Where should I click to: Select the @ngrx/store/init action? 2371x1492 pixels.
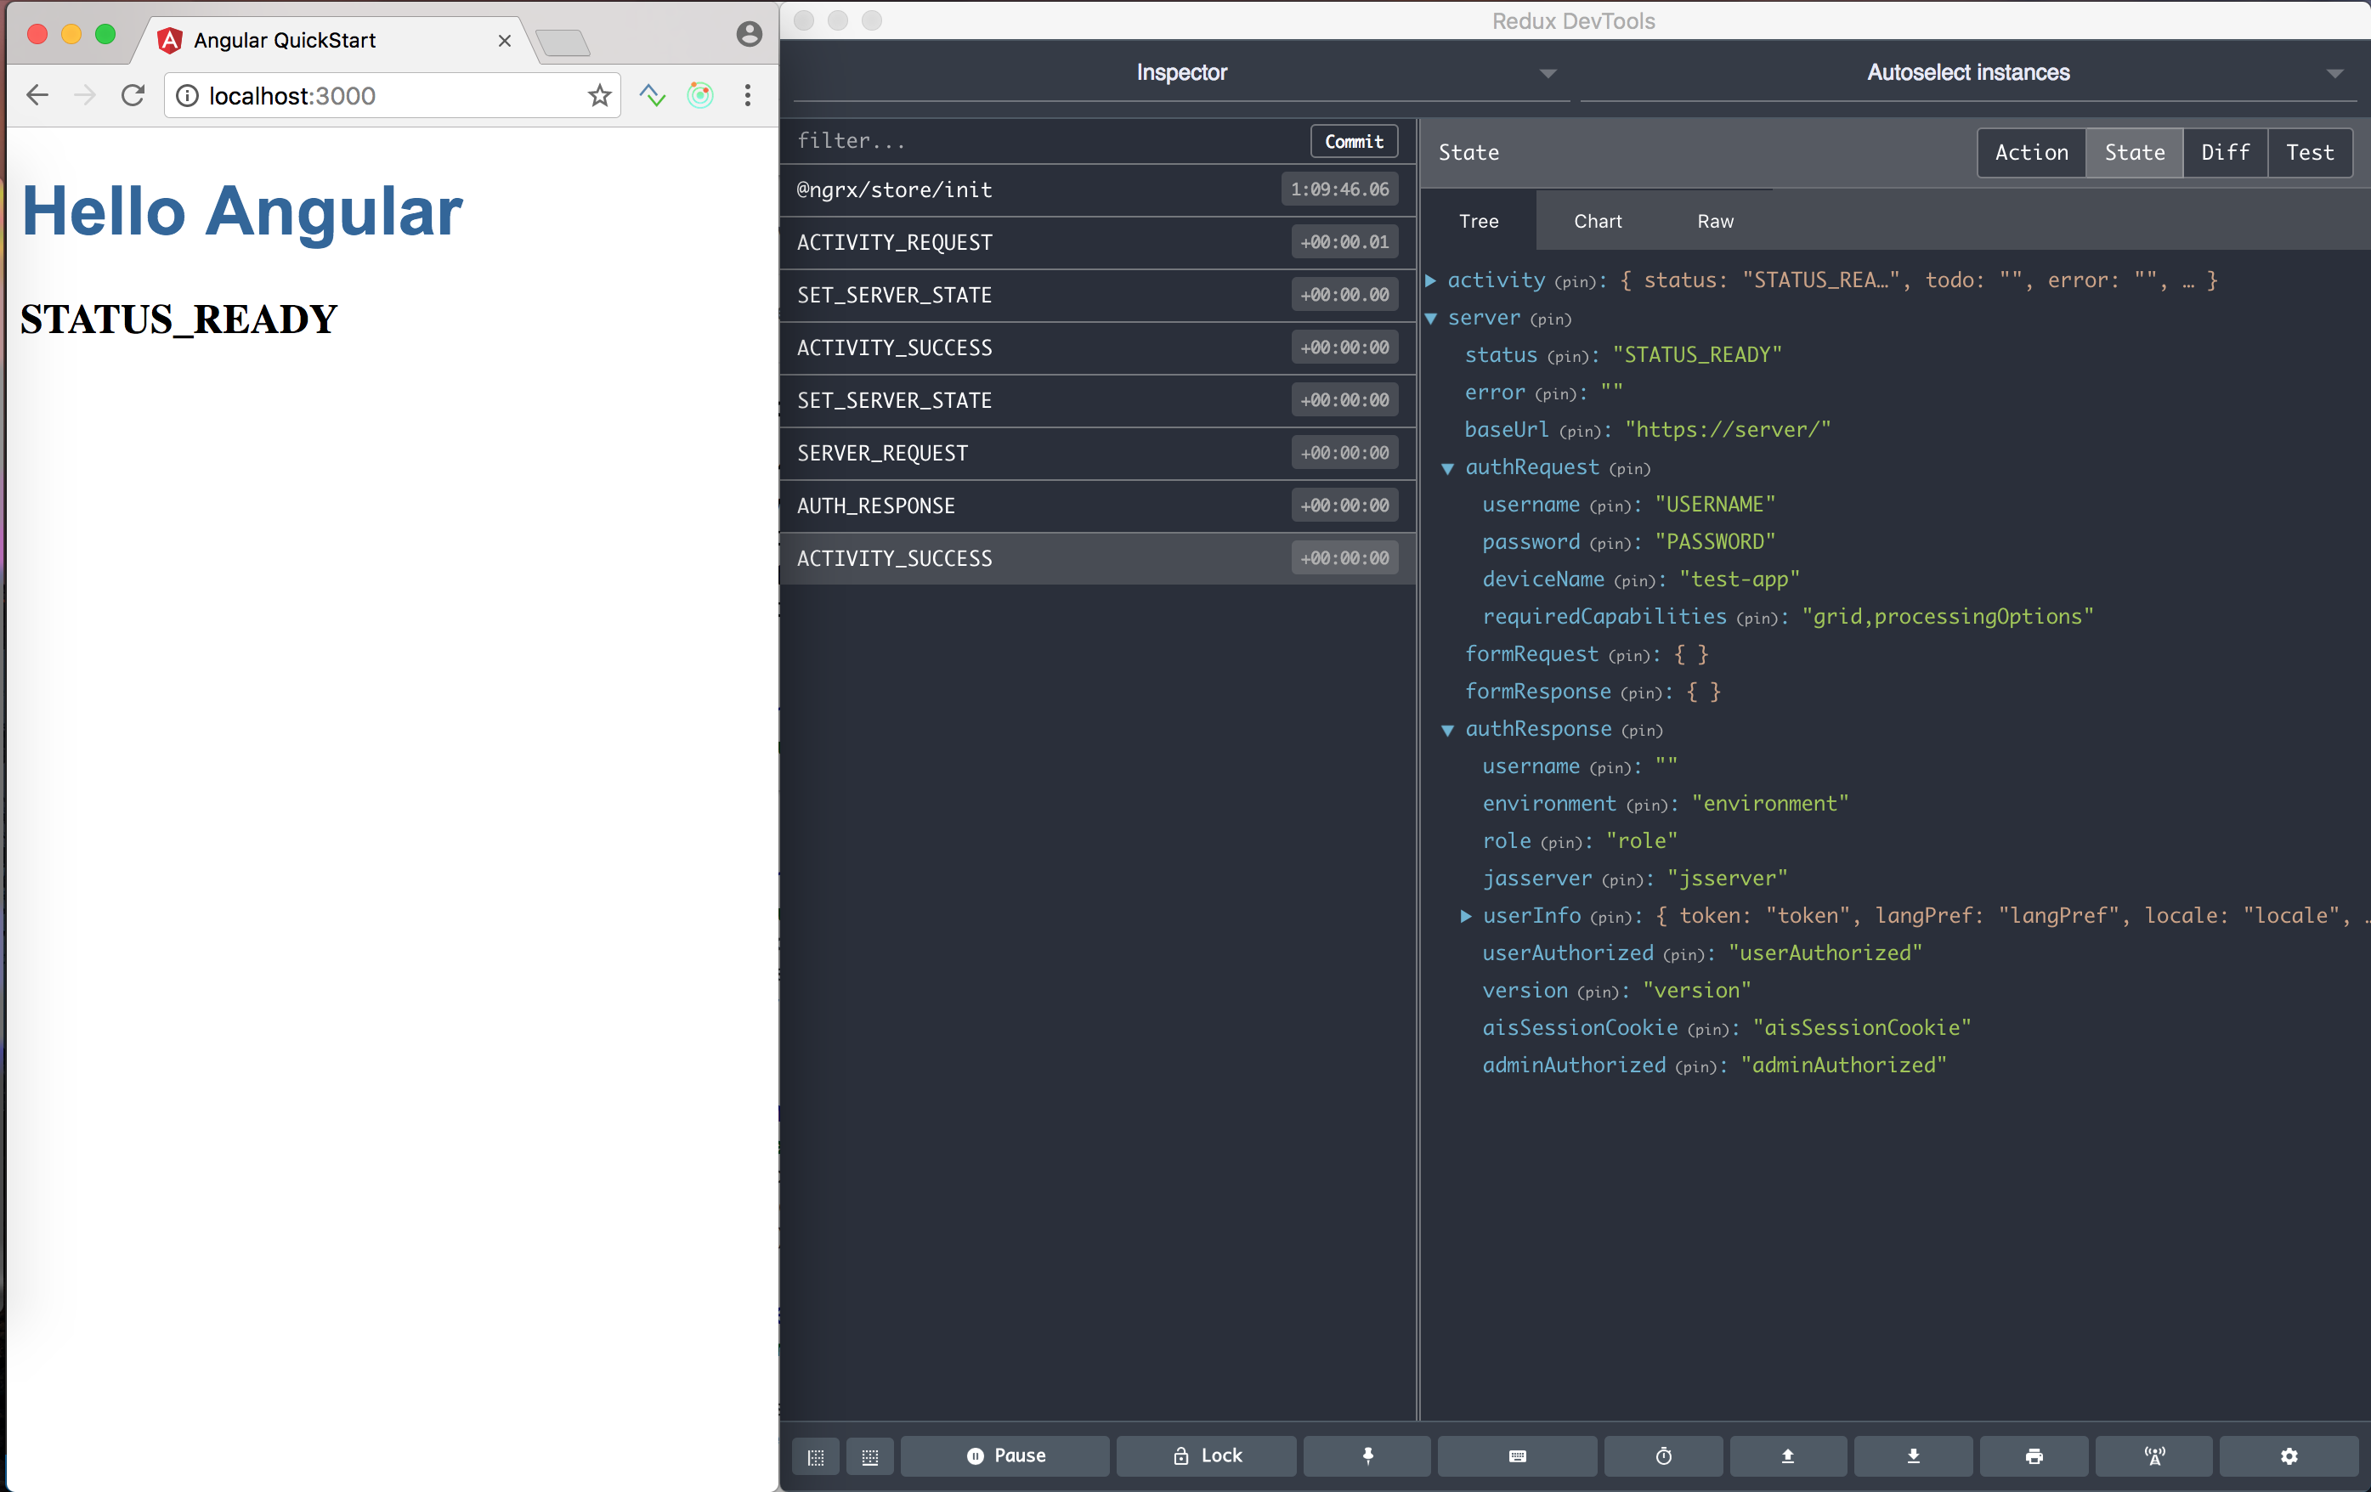point(1098,190)
